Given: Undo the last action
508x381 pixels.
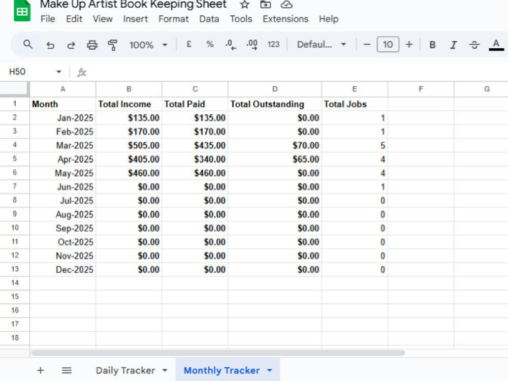Looking at the screenshot, I should point(50,45).
